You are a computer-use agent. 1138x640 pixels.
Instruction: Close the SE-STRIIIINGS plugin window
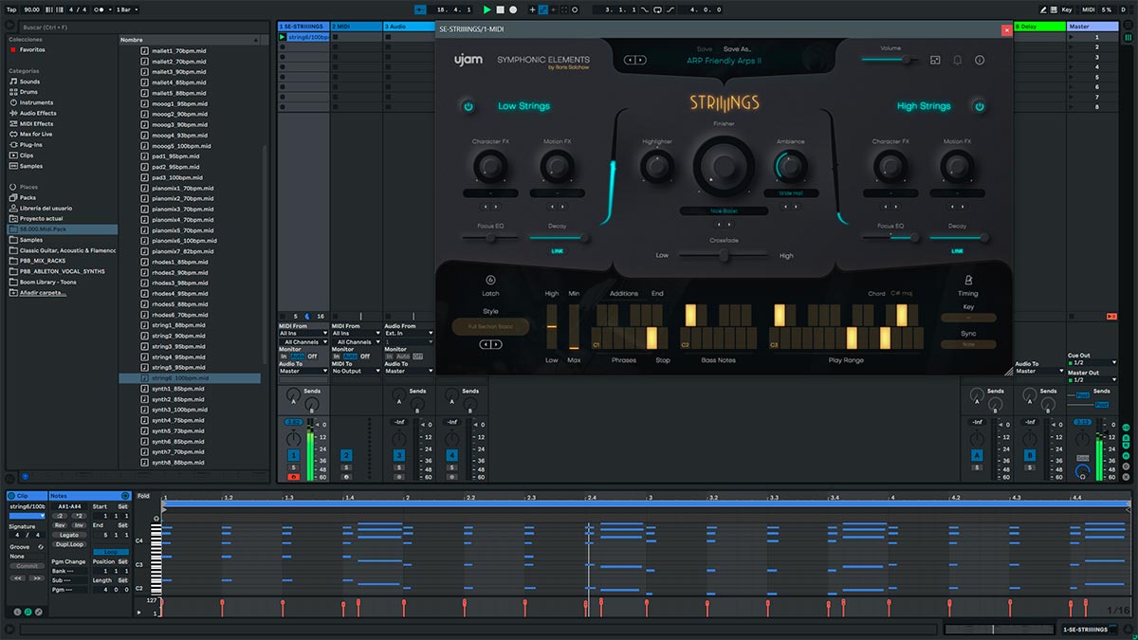[x=1006, y=29]
